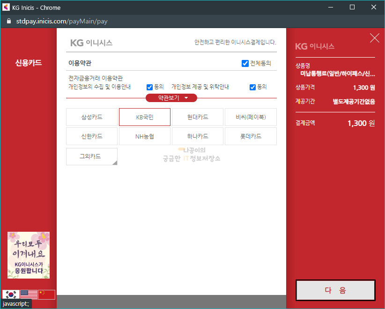Close the payment panel with the white X
This screenshot has width=385, height=309.
tap(374, 38)
